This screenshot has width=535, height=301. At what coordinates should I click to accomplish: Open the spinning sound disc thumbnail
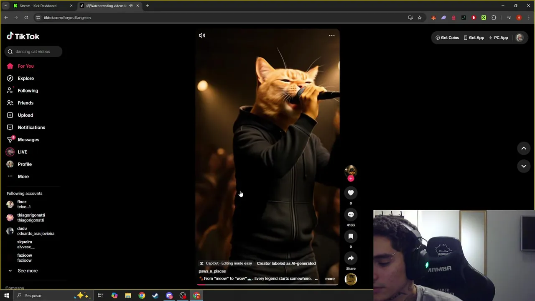pyautogui.click(x=351, y=279)
